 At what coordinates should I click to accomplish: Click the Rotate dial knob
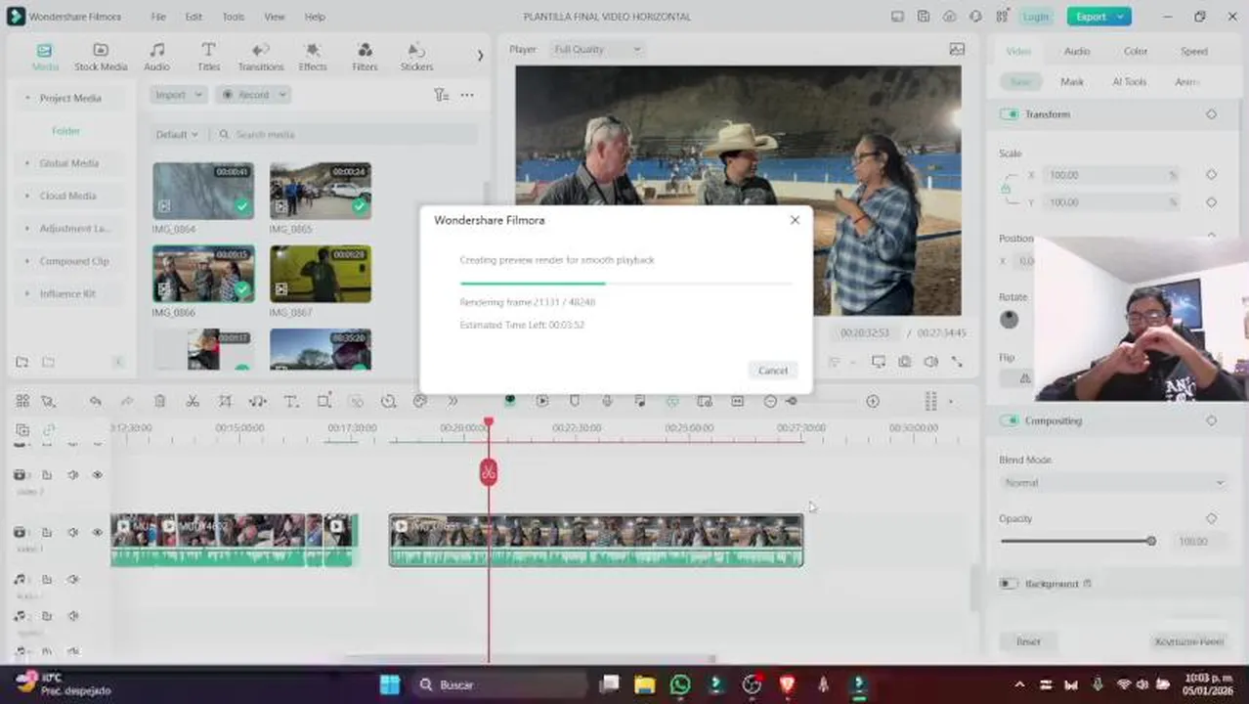click(x=1010, y=319)
